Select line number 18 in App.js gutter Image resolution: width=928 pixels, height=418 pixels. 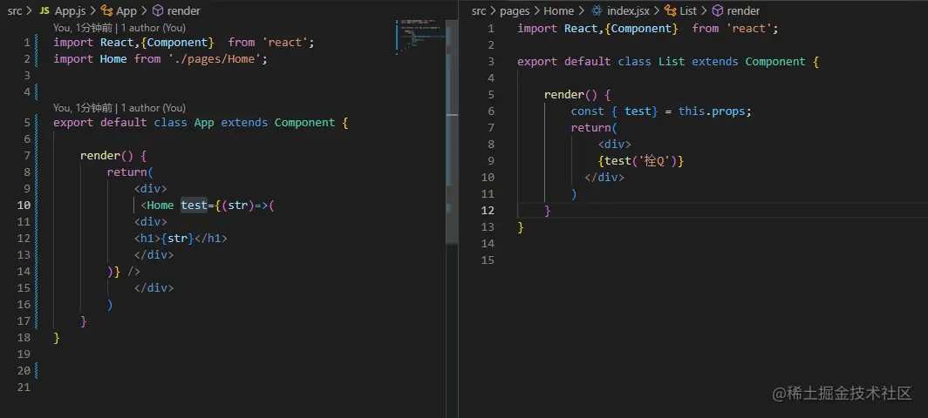click(24, 338)
